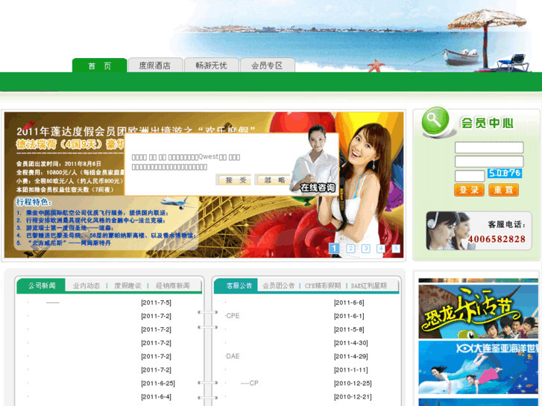Image resolution: width=542 pixels, height=406 pixels.
Task: Click the orange 重置 button
Action: [x=504, y=190]
